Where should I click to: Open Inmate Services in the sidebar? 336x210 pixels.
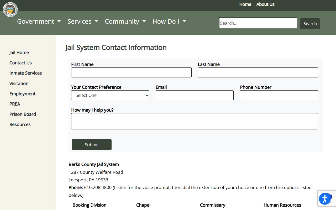point(26,73)
